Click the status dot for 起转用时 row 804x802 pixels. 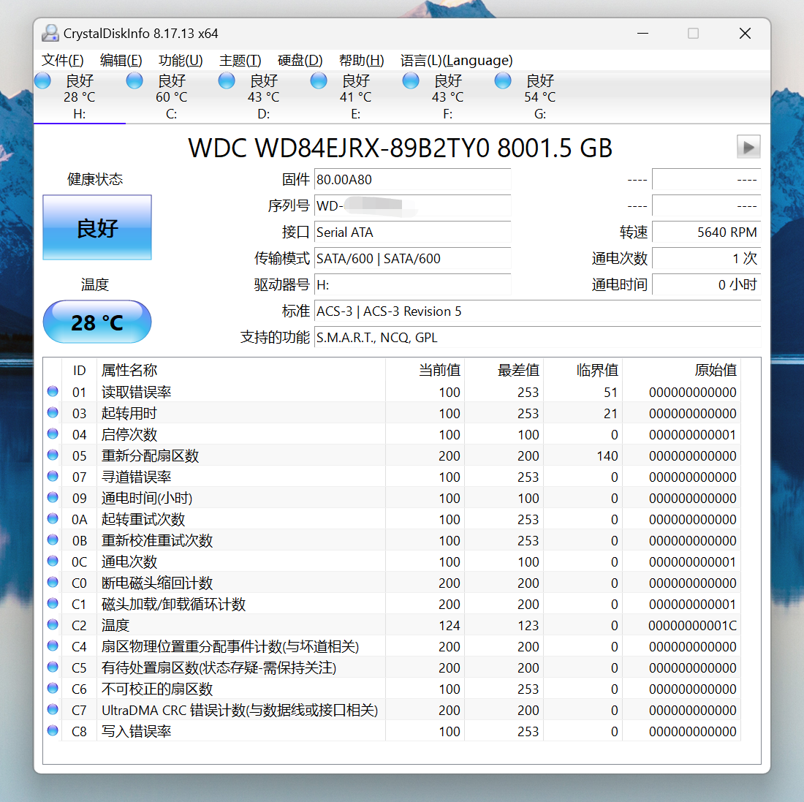click(x=53, y=412)
